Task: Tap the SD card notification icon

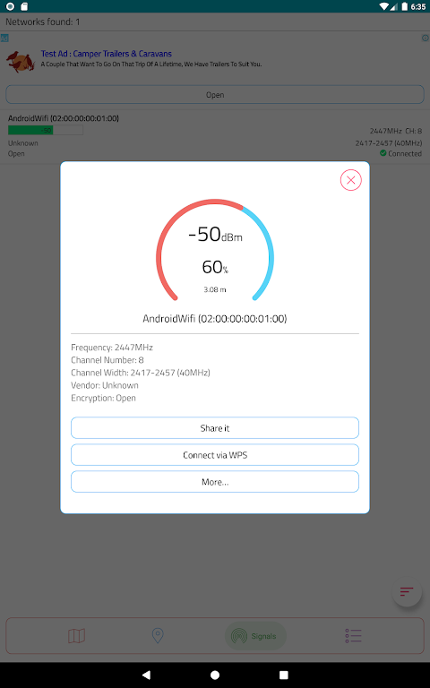Action: tap(24, 6)
